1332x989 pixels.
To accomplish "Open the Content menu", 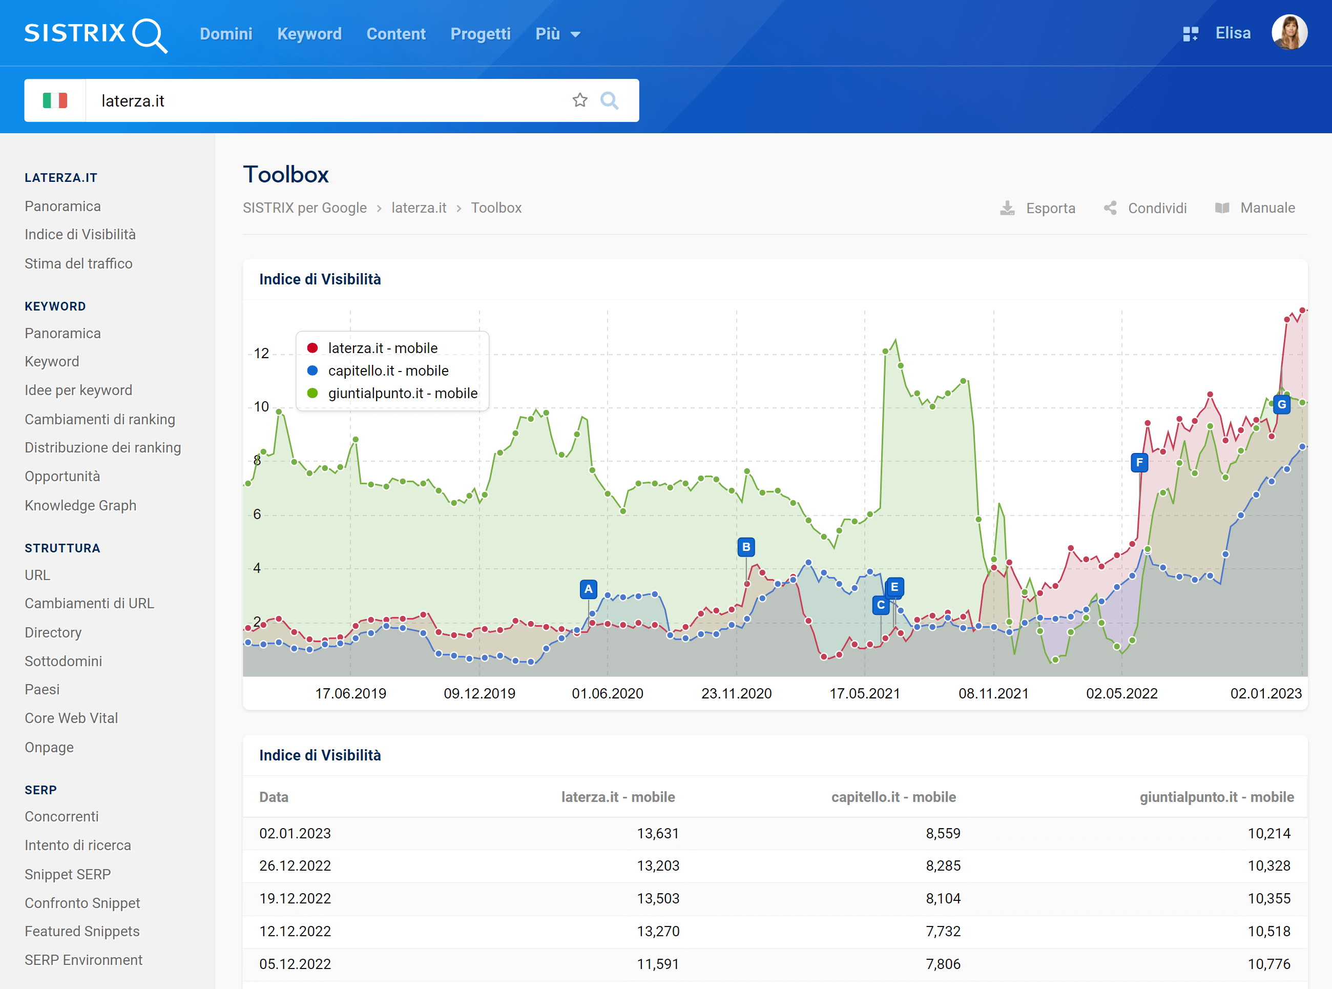I will pos(396,33).
